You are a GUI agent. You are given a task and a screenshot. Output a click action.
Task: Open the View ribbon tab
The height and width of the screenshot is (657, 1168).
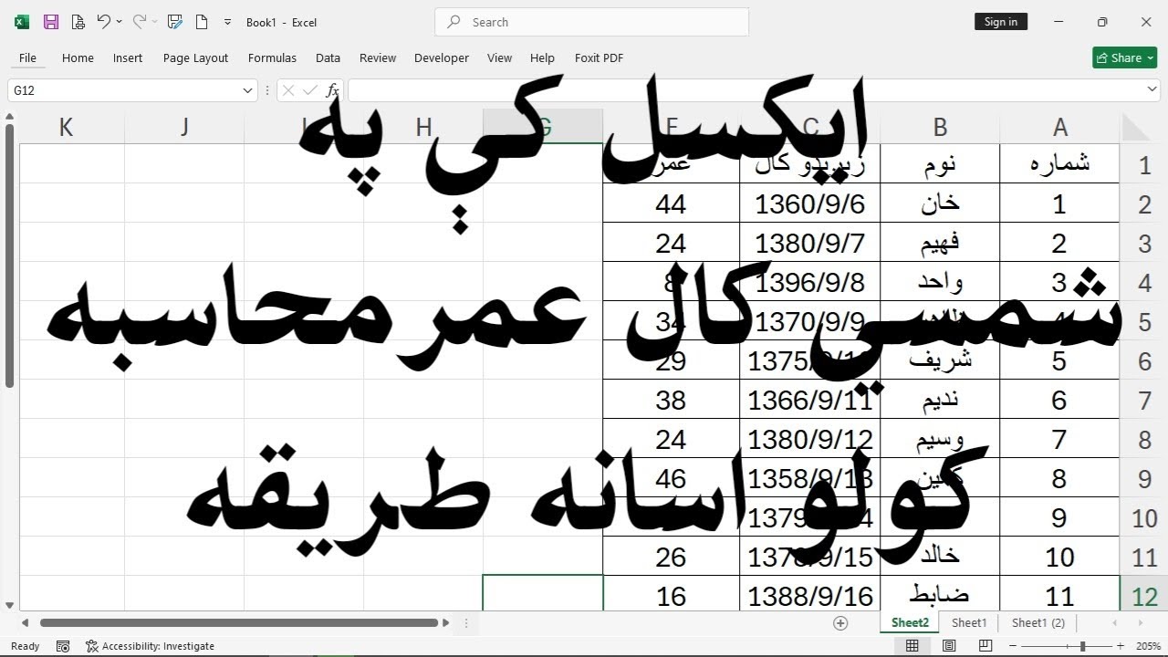point(499,57)
